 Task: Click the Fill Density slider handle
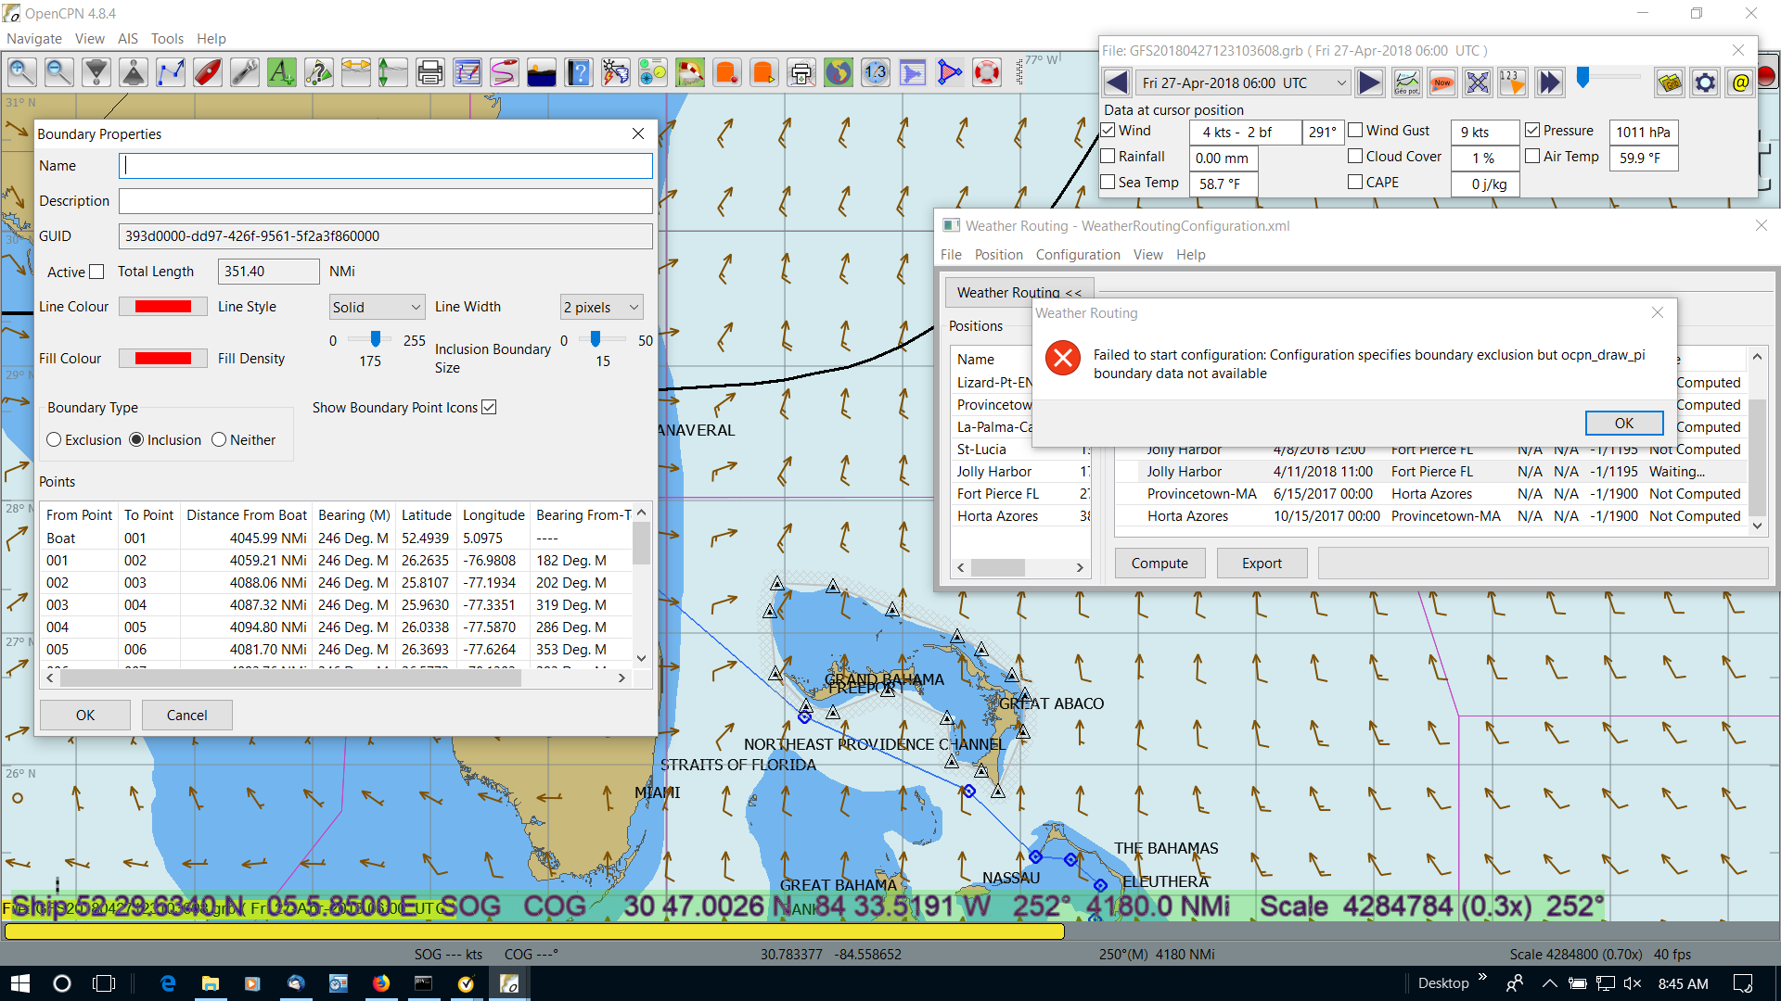(376, 339)
